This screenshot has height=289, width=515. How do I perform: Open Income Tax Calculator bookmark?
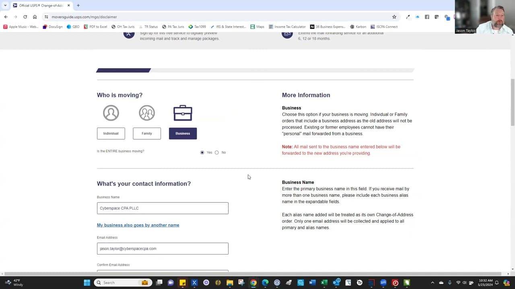[287, 27]
